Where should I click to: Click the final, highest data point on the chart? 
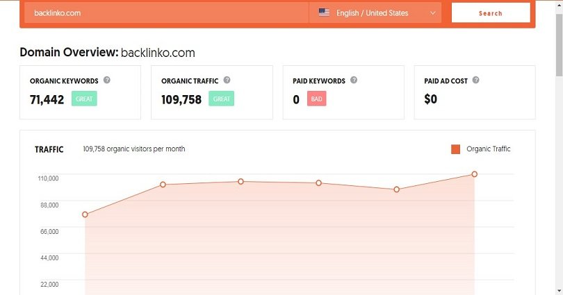[x=474, y=174]
